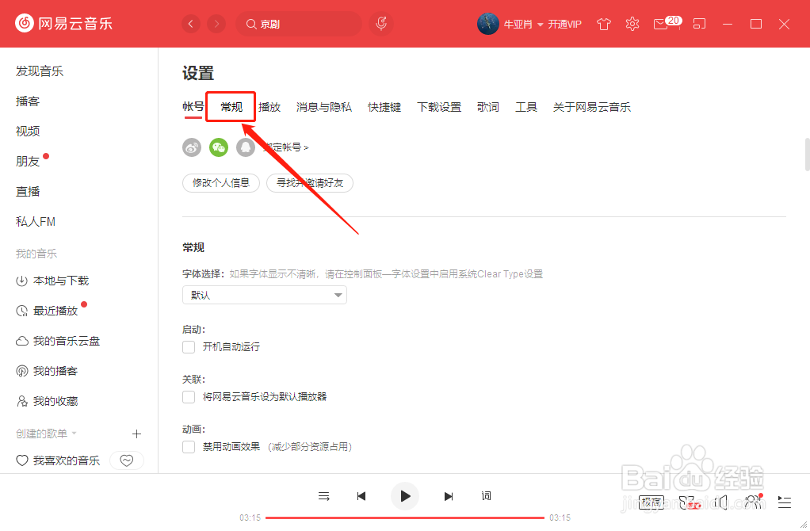Image resolution: width=810 pixels, height=531 pixels.
Task: Open 播客 in the sidebar
Action: pos(28,101)
